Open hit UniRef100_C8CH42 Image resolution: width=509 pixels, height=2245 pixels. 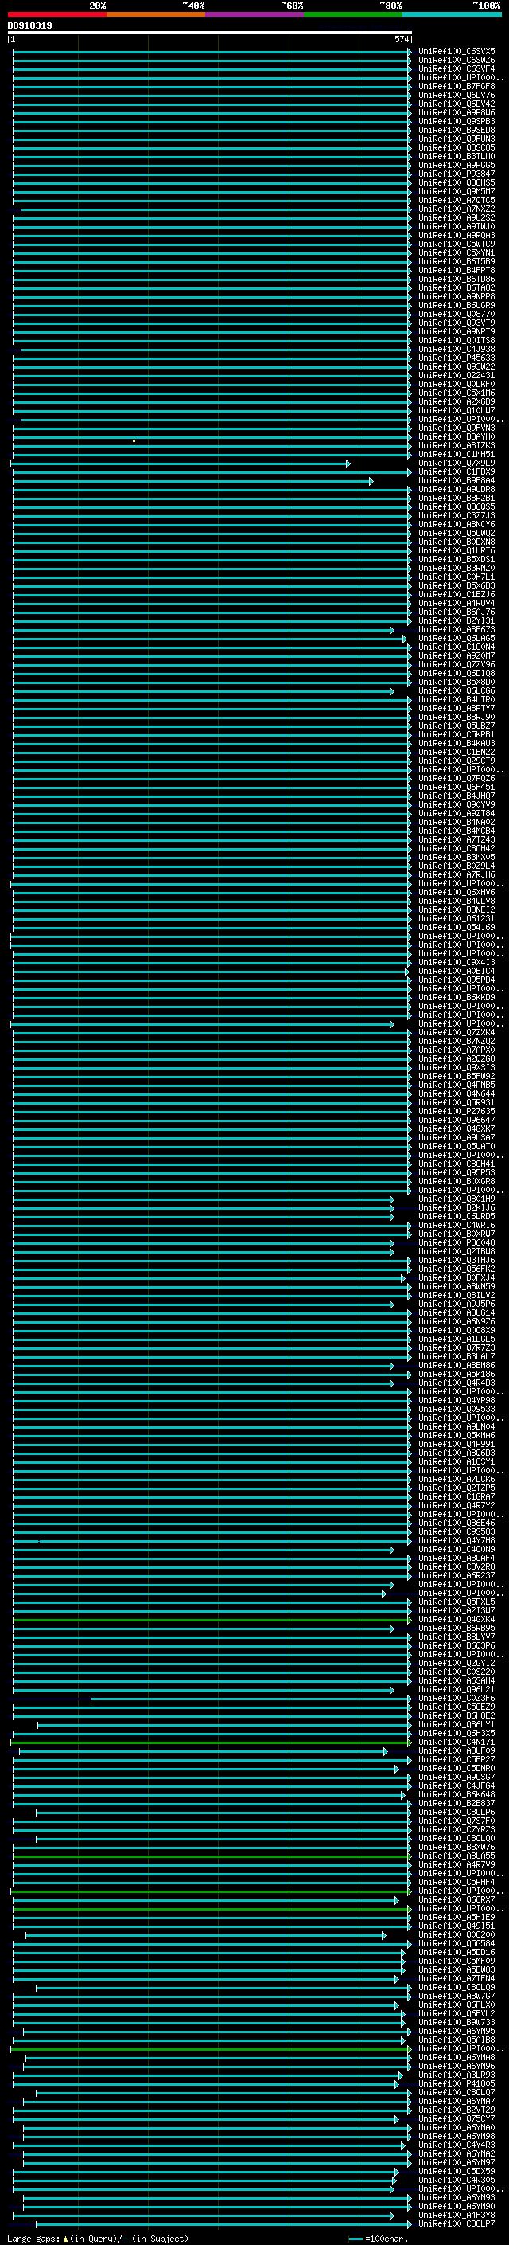pos(456,848)
